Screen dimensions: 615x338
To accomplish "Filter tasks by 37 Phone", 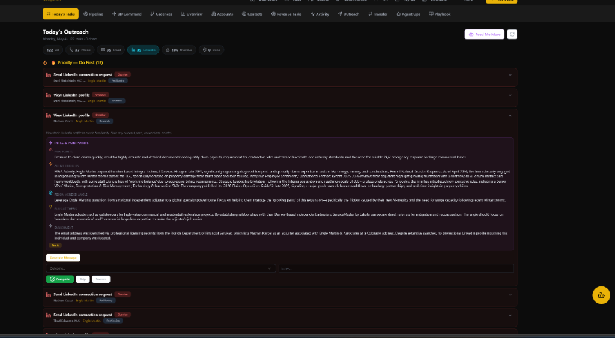I will (80, 50).
